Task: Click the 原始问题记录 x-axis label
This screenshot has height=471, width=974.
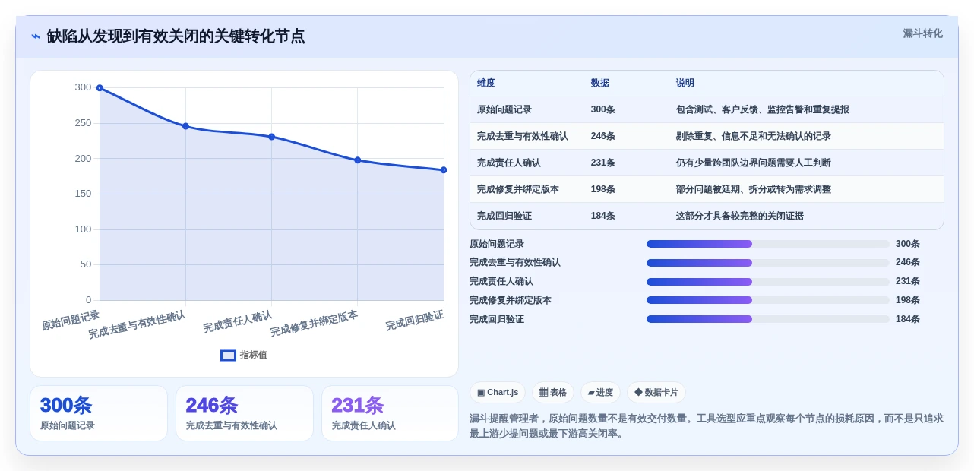Action: (x=71, y=320)
